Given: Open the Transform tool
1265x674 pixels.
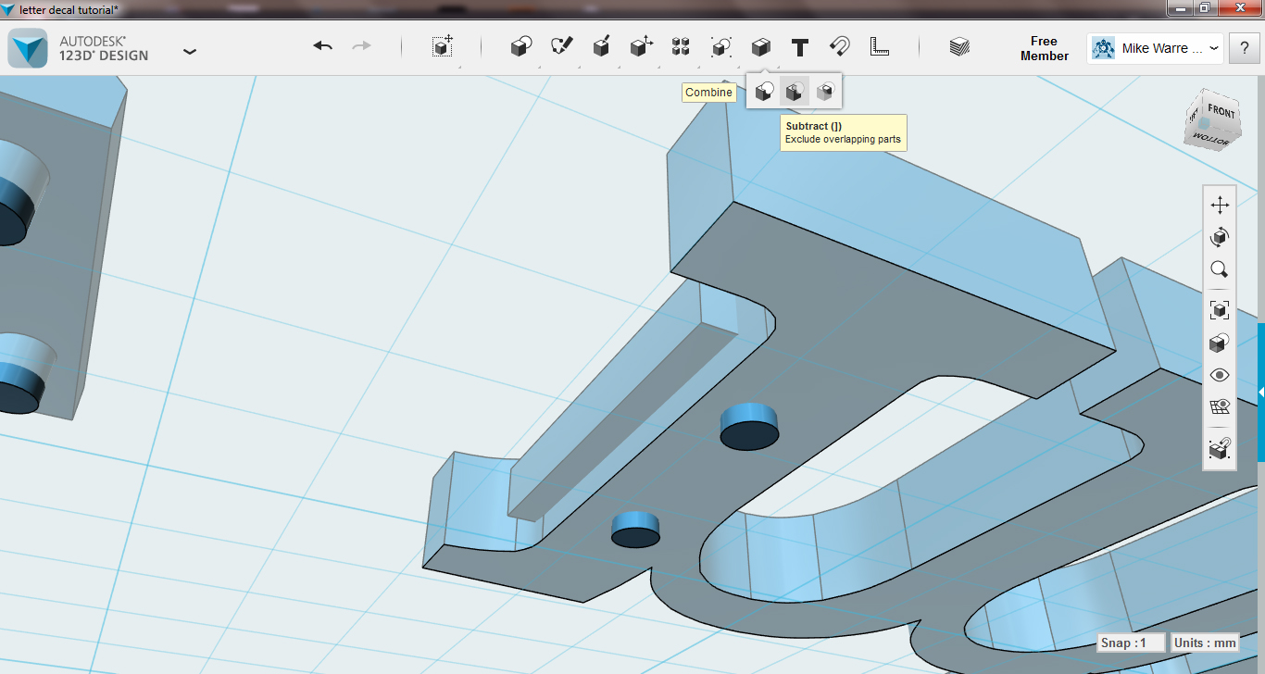Looking at the screenshot, I should pyautogui.click(x=443, y=47).
